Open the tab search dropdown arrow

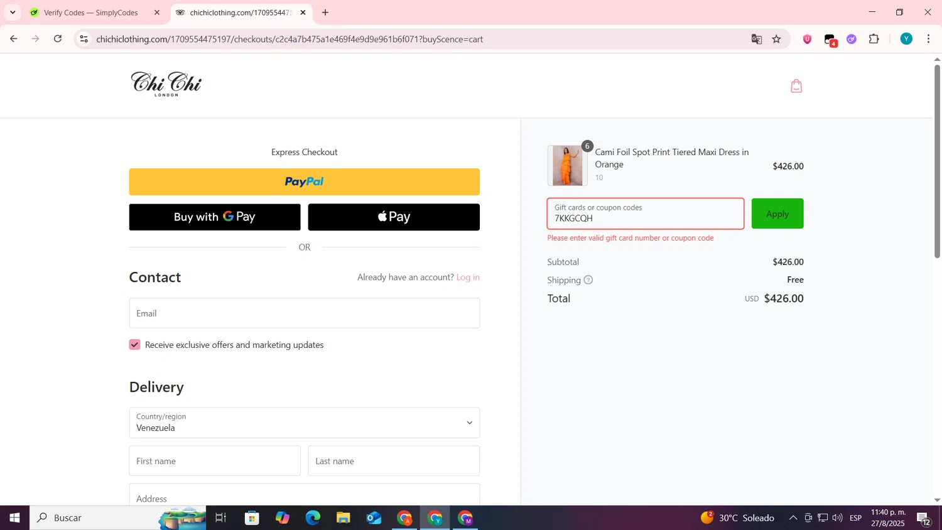[x=13, y=13]
